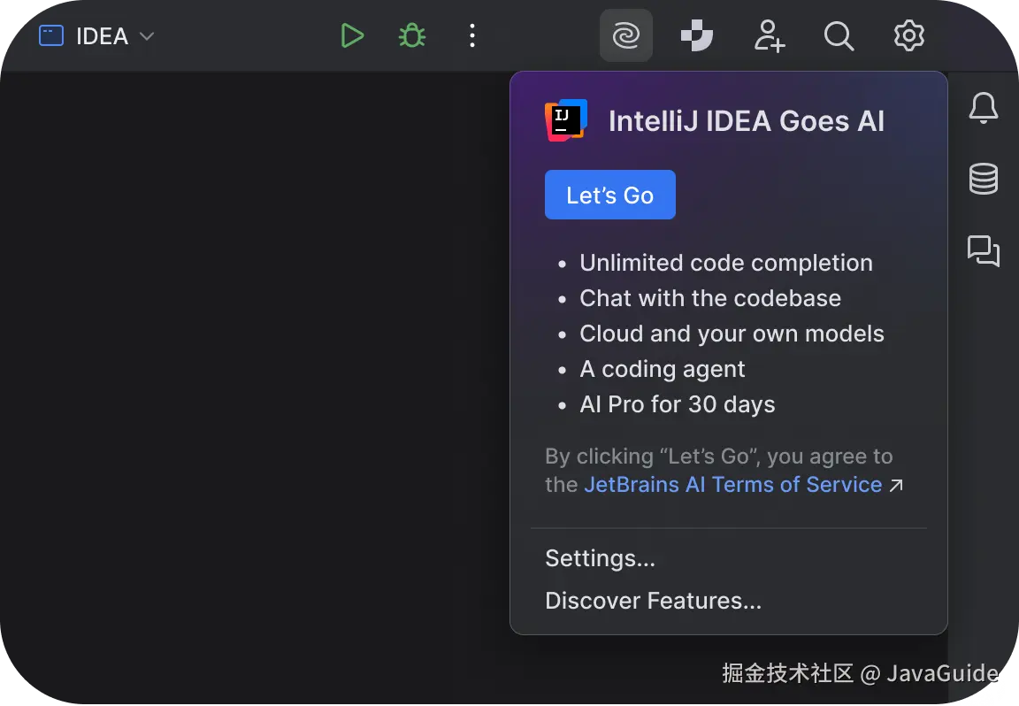The height and width of the screenshot is (706, 1019).
Task: Open the IDEA project dropdown label
Action: pos(102,36)
